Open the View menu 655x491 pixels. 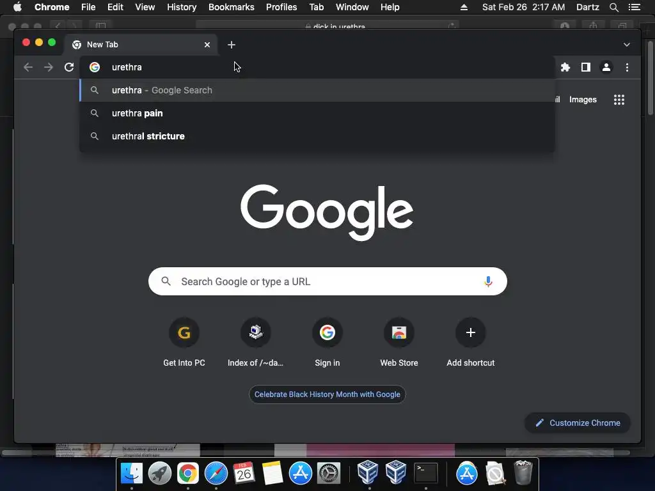[145, 7]
